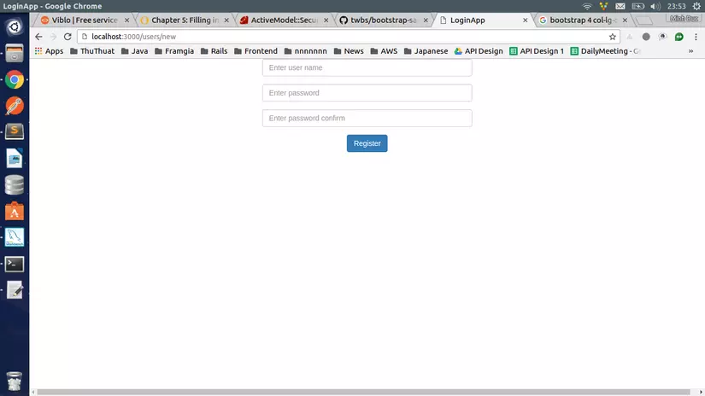The image size is (705, 396).
Task: Click the green extension icon in toolbar
Action: (x=679, y=37)
